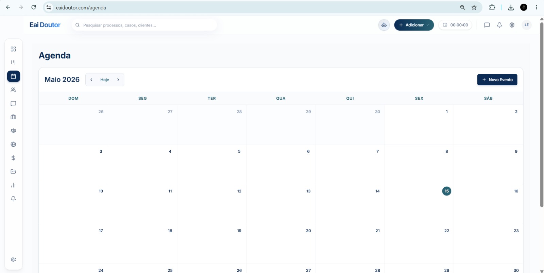The image size is (544, 273).
Task: Select day 24 in the calendar
Action: coord(101,271)
